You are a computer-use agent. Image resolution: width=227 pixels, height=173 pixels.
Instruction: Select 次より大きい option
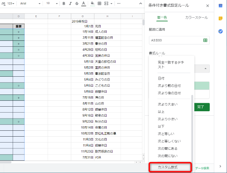[x=168, y=104]
